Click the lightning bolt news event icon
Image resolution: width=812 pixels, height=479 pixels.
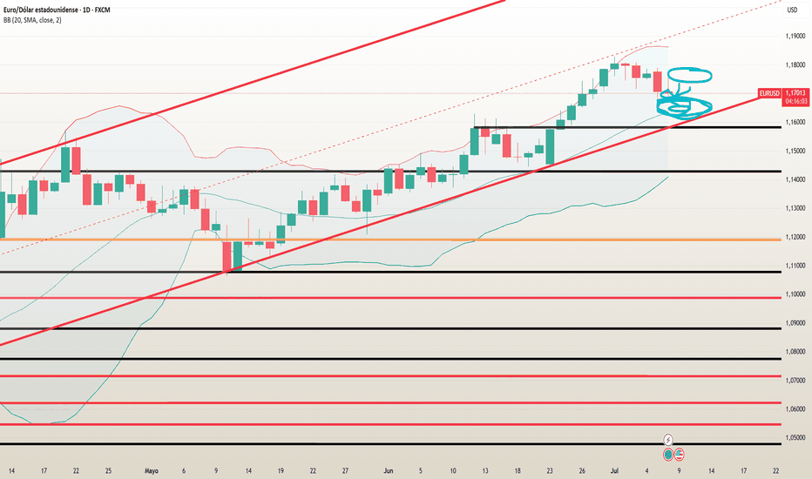(668, 440)
